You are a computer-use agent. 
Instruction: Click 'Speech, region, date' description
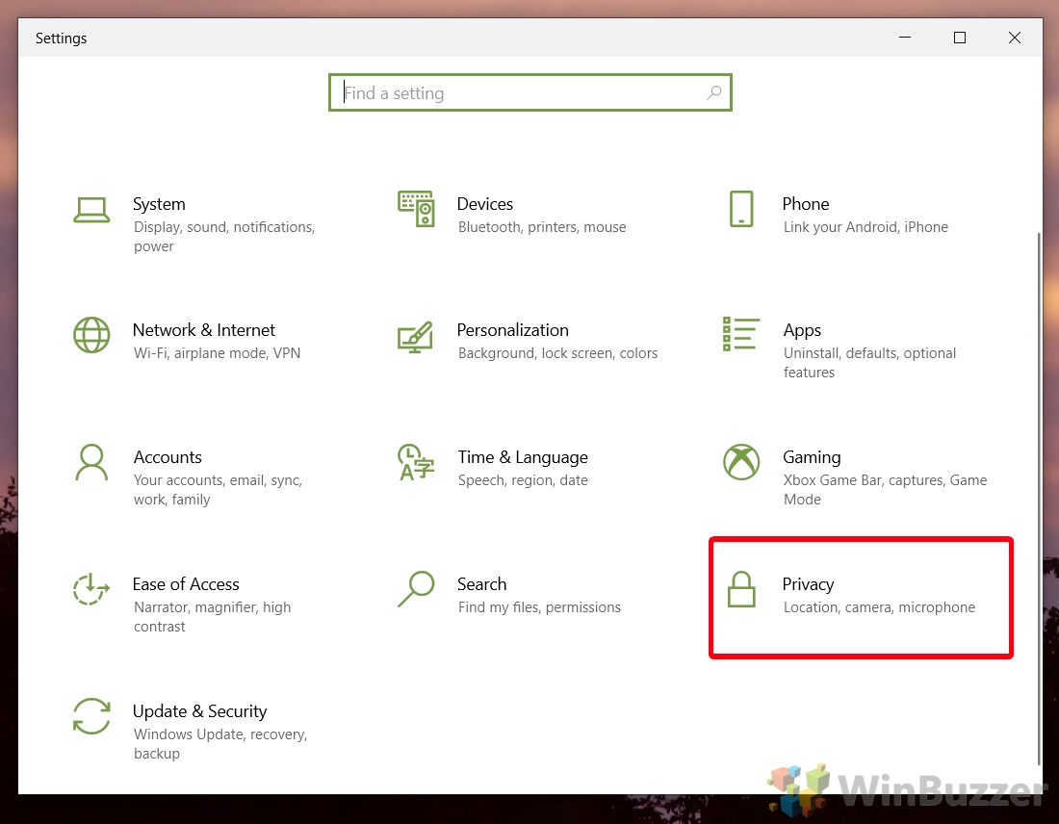(523, 480)
